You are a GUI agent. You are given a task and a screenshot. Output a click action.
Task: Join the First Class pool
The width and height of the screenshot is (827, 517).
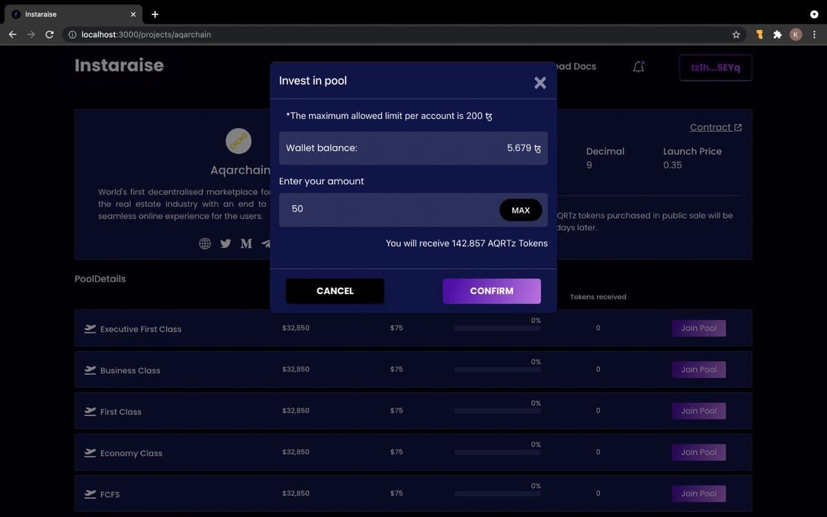[698, 411]
